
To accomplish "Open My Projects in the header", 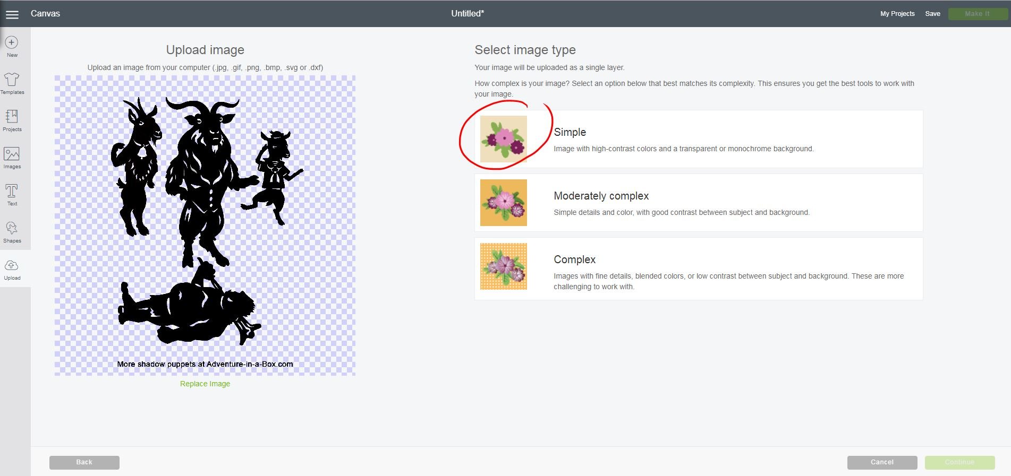I will point(897,14).
